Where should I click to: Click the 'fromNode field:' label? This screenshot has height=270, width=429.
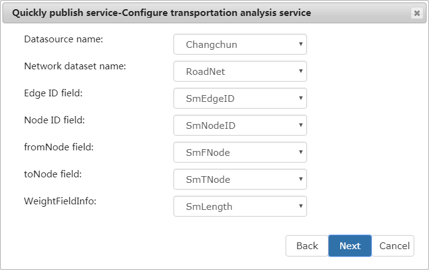click(58, 147)
